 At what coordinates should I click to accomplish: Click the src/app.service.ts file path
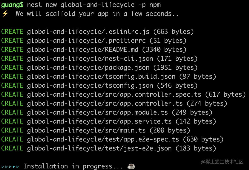99,121
